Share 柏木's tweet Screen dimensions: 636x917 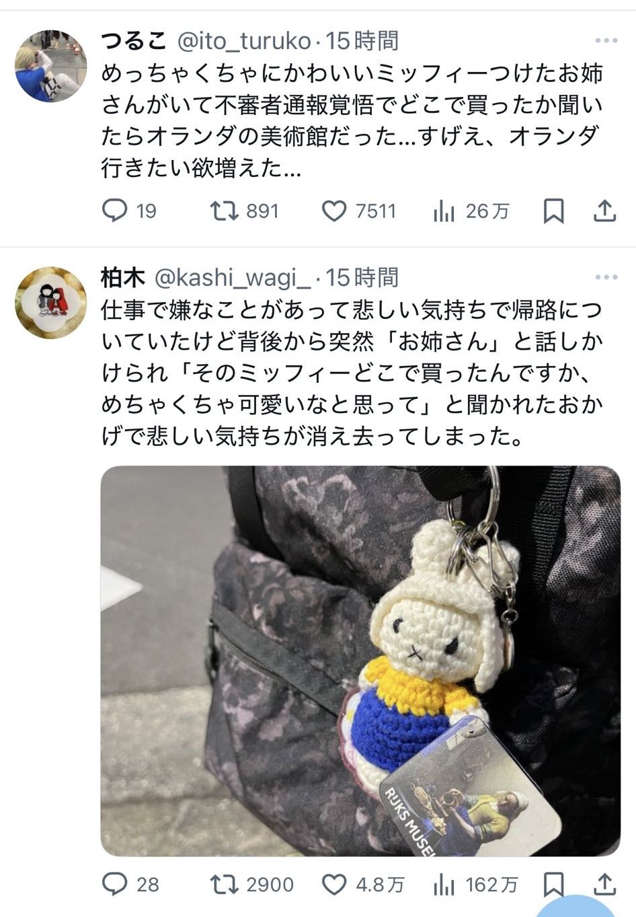(605, 883)
